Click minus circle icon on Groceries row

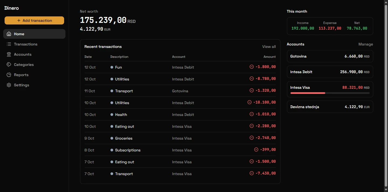(x=252, y=138)
